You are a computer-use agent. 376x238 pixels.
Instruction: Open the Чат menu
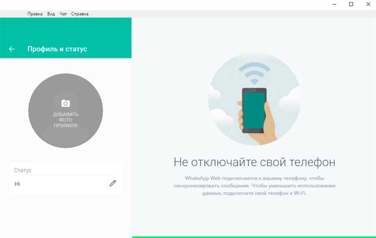pyautogui.click(x=63, y=14)
